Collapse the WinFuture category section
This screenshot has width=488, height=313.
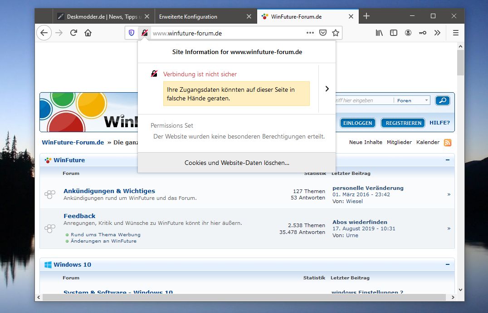tap(447, 160)
